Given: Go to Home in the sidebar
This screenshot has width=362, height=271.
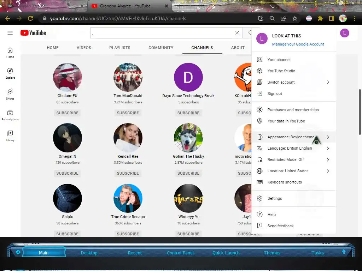Looking at the screenshot, I should (10, 53).
